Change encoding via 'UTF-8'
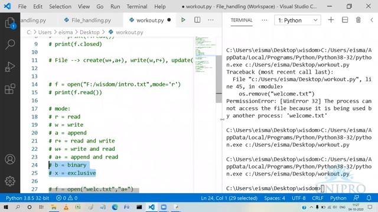The height and width of the screenshot is (212, 378). 299,198
